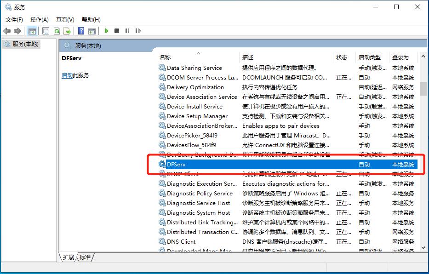The image size is (429, 274).
Task: Click the 启动 link to start DFServ
Action: coord(67,75)
